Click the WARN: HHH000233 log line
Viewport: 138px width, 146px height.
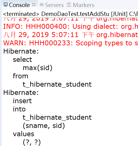click(x=71, y=43)
